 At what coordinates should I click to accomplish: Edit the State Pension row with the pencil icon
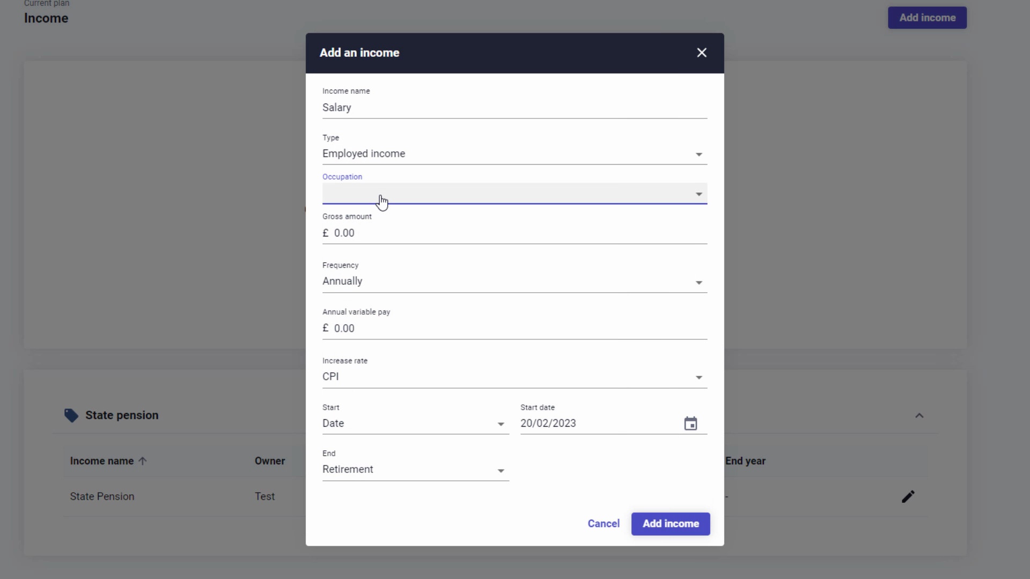click(908, 496)
